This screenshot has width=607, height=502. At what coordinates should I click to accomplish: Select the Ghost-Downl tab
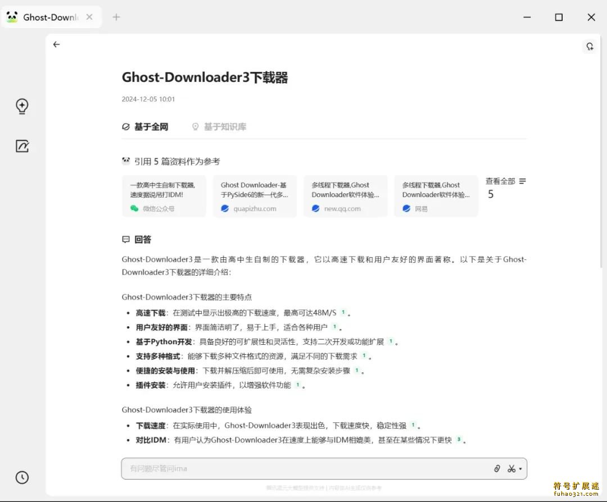coord(52,17)
